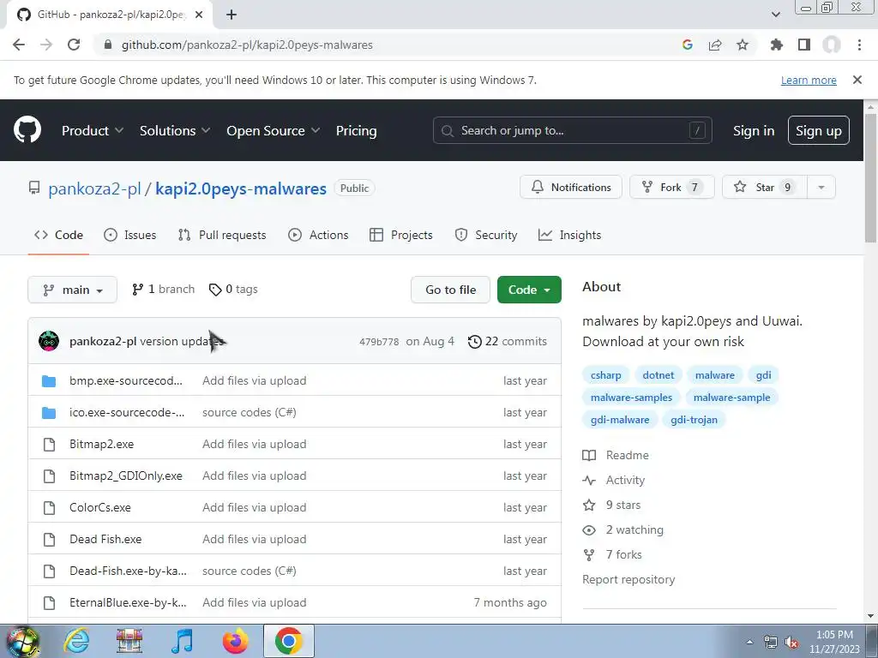Open the 0 tags link
This screenshot has height=658, width=878.
point(233,290)
